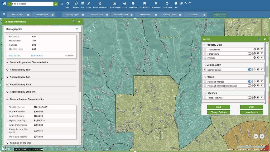Viewport: 270px width, 152px height.
Task: Open settings gear for Demographics layer
Action: pyautogui.click(x=258, y=69)
